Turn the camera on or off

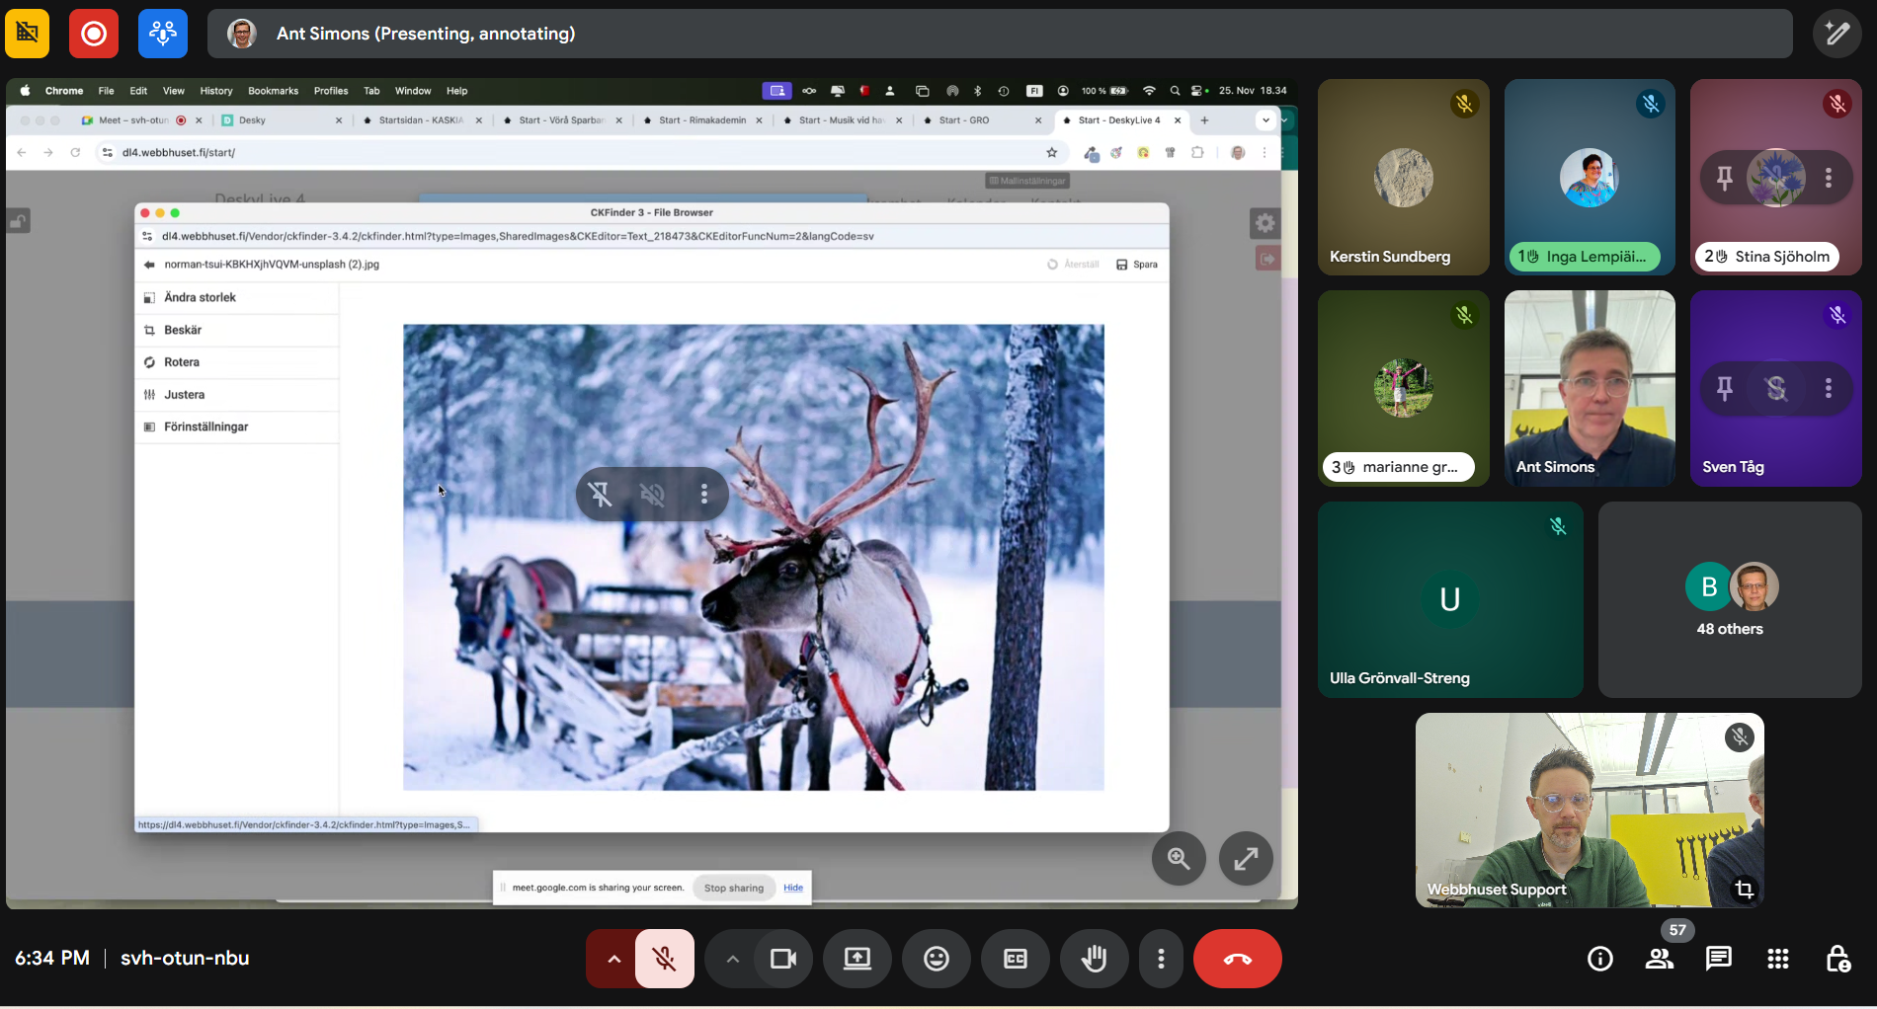tap(782, 959)
